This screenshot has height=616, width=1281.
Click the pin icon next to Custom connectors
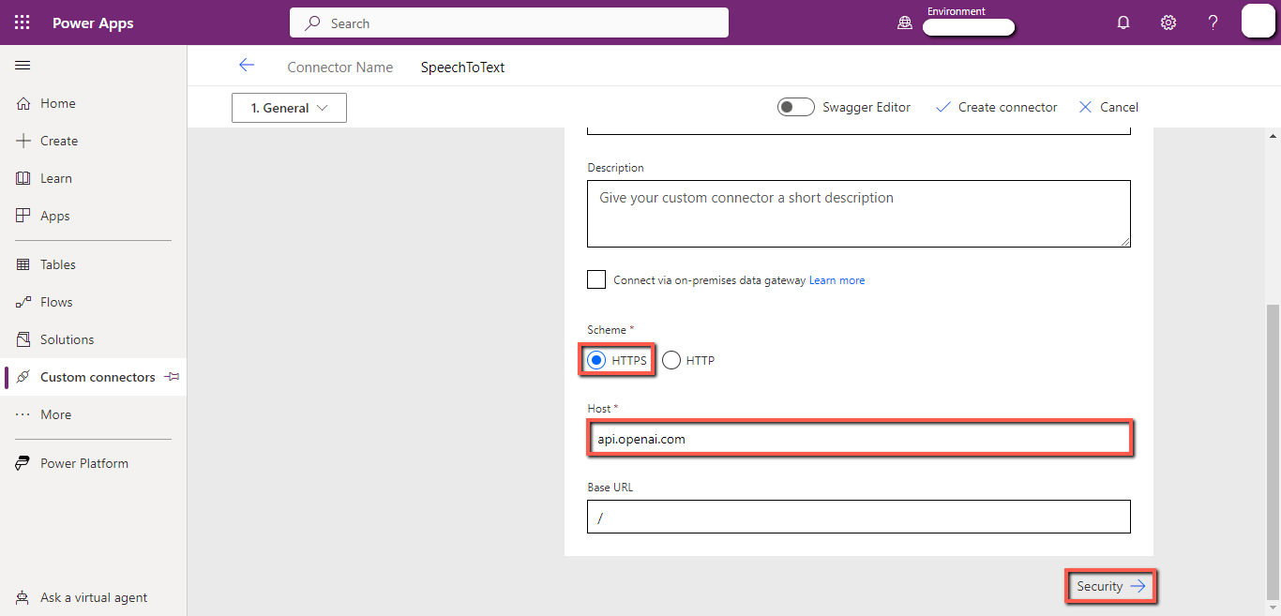171,377
